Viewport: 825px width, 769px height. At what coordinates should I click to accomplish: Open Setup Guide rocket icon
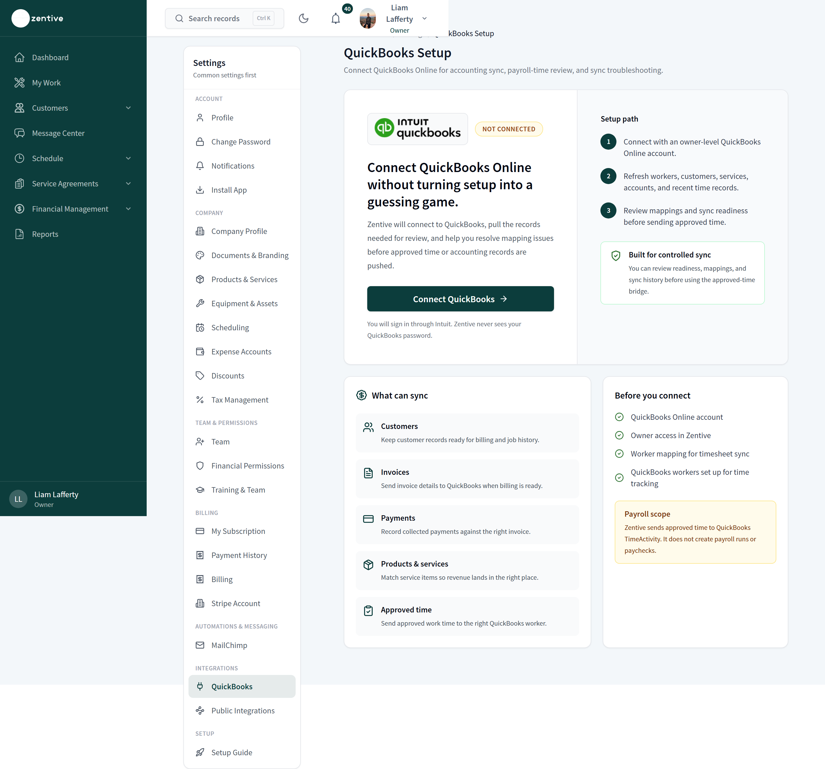click(200, 752)
